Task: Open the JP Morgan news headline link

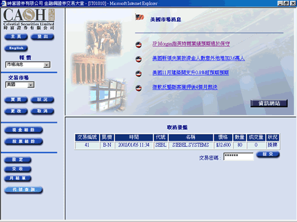Action: point(191,44)
